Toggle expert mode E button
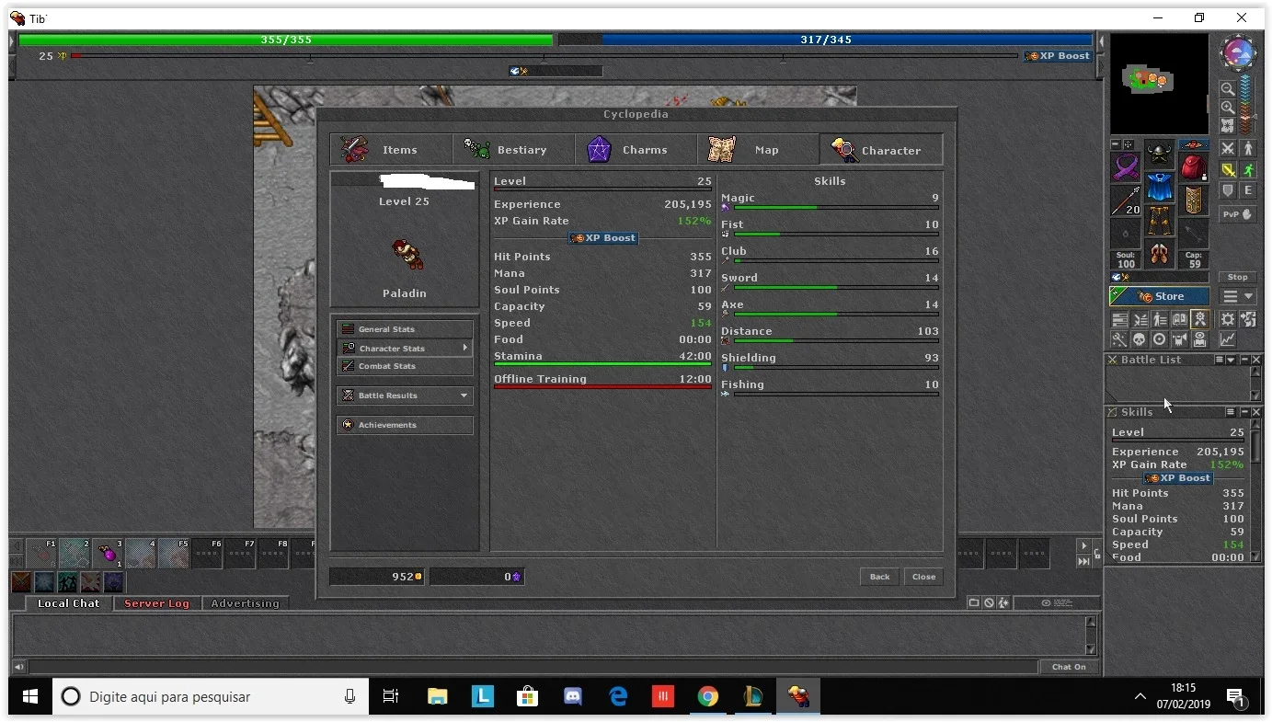The image size is (1272, 722). 1248,190
